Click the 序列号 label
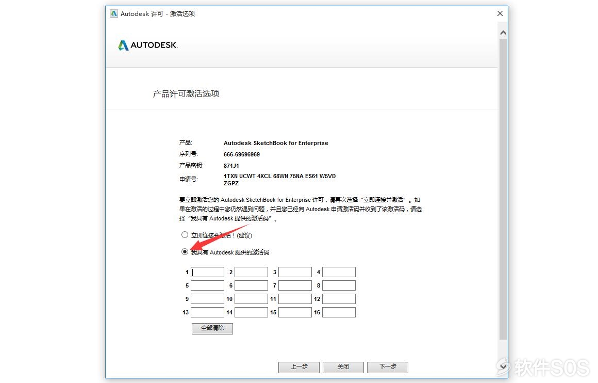The height and width of the screenshot is (383, 598). point(188,154)
